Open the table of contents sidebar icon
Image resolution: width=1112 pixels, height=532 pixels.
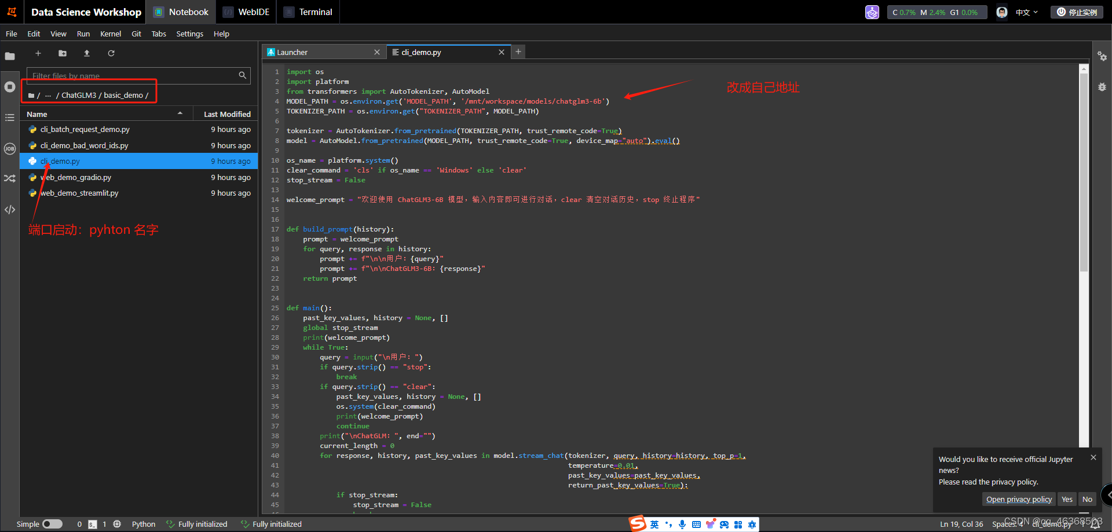click(10, 118)
